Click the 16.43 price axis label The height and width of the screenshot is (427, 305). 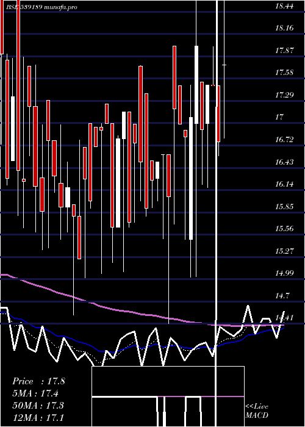coord(284,162)
